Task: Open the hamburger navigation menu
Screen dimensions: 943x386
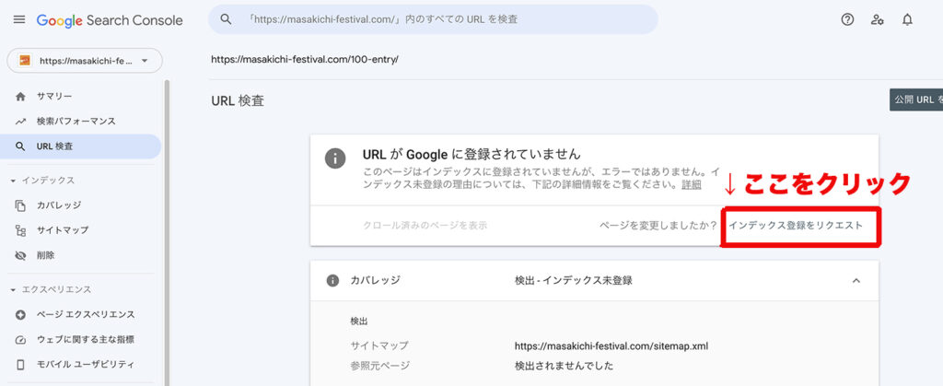Action: click(19, 20)
